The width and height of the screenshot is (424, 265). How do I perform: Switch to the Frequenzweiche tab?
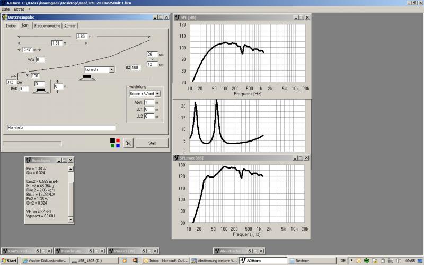[x=48, y=25]
